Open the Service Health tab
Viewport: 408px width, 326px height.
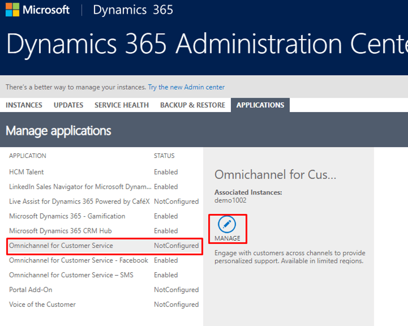tap(122, 105)
